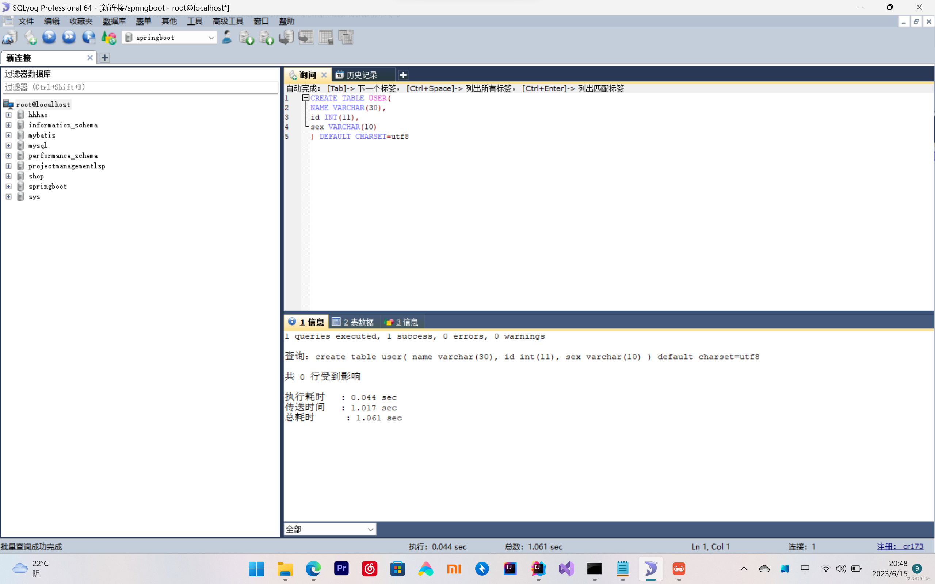Click the export database icon with the green up arrow
This screenshot has width=935, height=584.
tap(266, 38)
